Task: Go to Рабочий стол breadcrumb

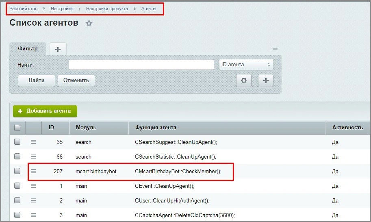Action: click(x=24, y=9)
